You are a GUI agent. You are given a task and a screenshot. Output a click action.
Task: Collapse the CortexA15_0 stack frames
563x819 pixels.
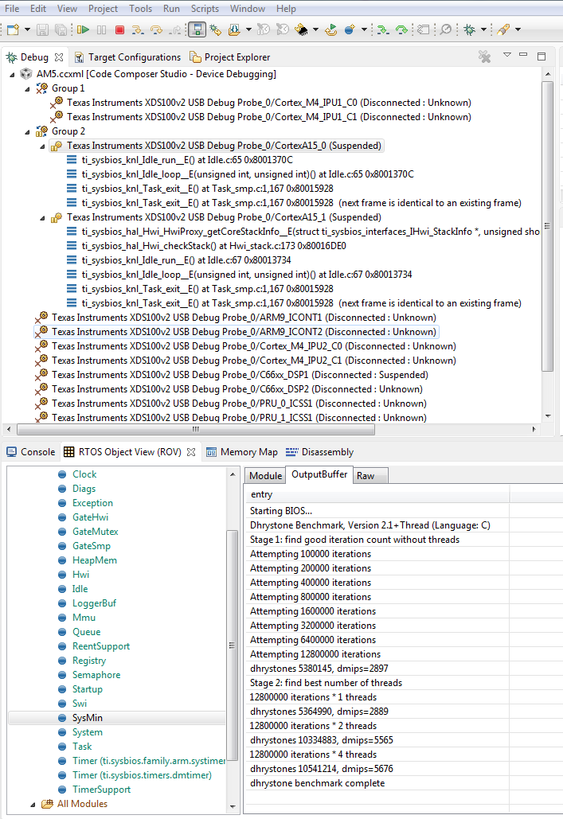tap(43, 146)
